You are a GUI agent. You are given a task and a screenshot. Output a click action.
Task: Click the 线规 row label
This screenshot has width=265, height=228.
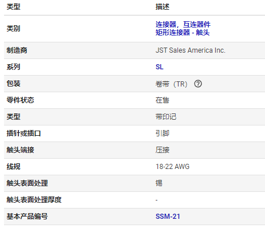[x=13, y=167]
